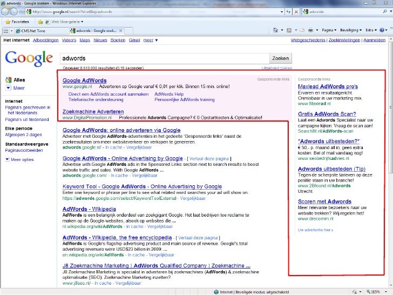Expand the Web Slice-galerie dropdown

pos(82,22)
